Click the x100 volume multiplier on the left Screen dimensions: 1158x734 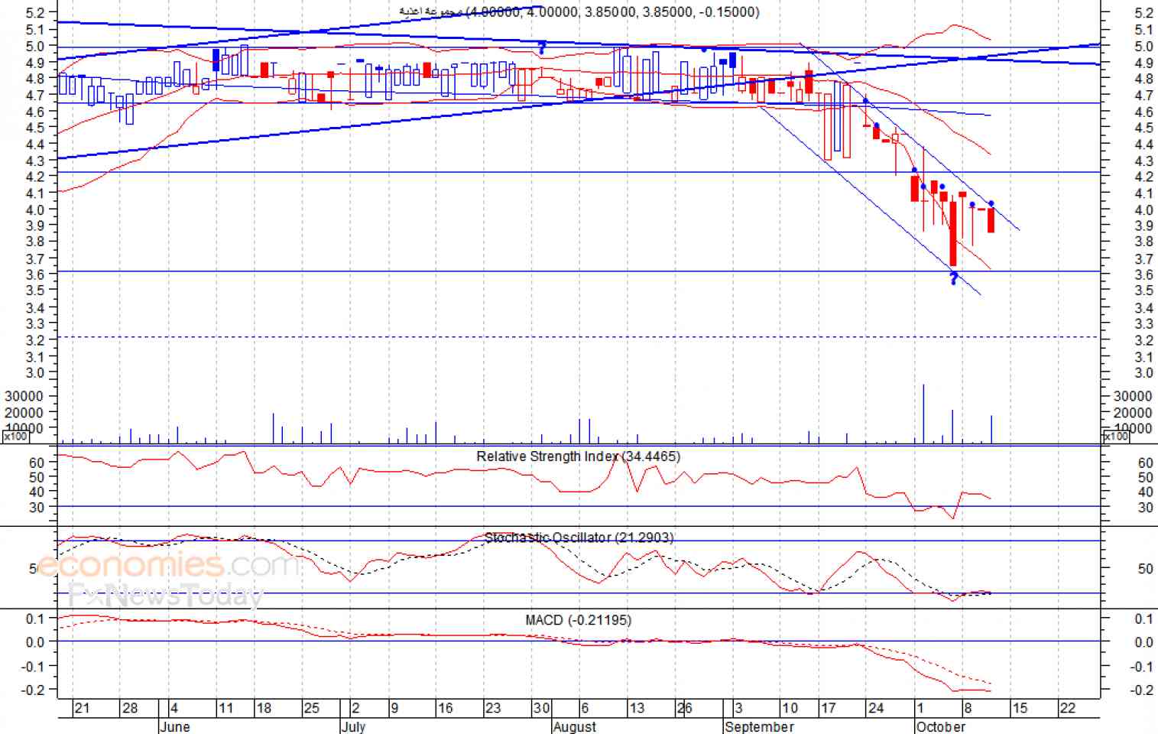point(15,437)
